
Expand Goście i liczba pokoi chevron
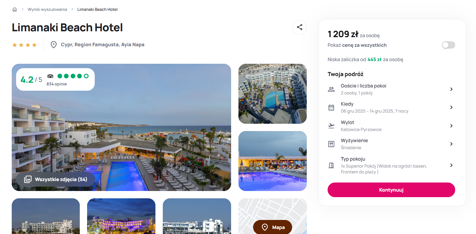pos(451,89)
